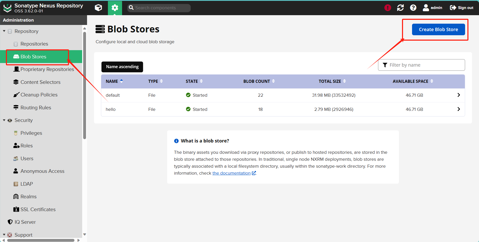This screenshot has width=479, height=242.
Task: Click the Sonatype Nexus Repository logo
Action: (x=7, y=8)
